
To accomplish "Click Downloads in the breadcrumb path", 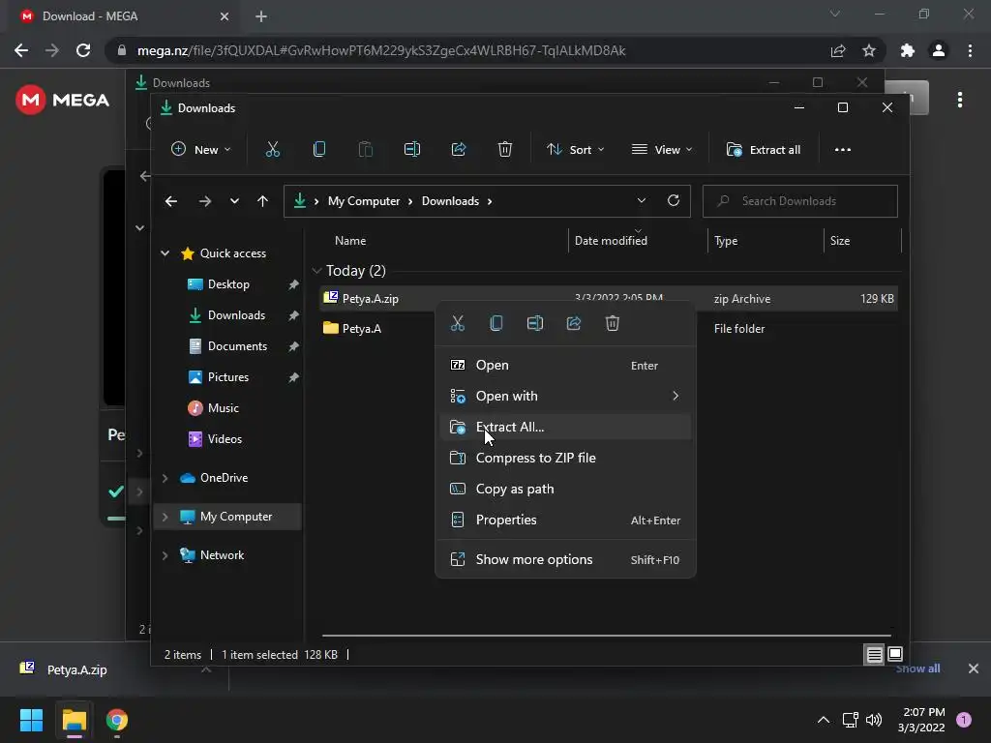I will pos(450,201).
